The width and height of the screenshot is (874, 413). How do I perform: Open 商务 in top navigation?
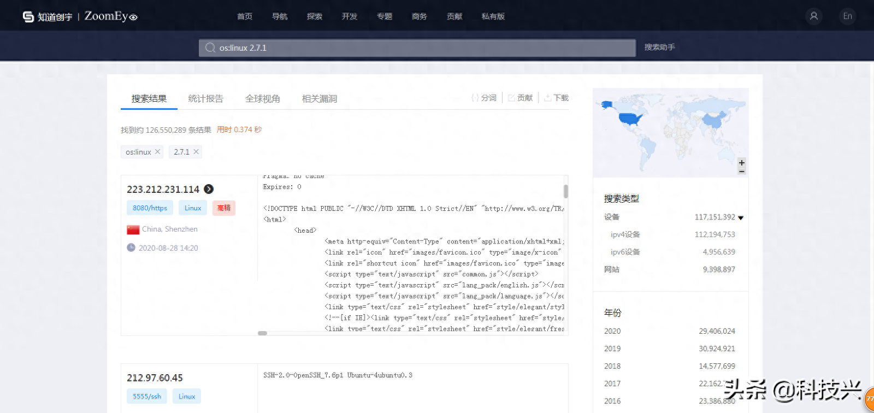point(420,16)
